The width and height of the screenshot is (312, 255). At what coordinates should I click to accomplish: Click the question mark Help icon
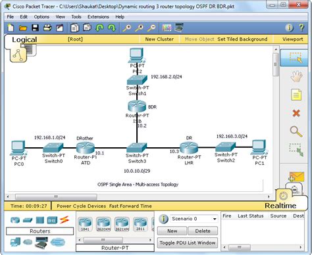301,28
